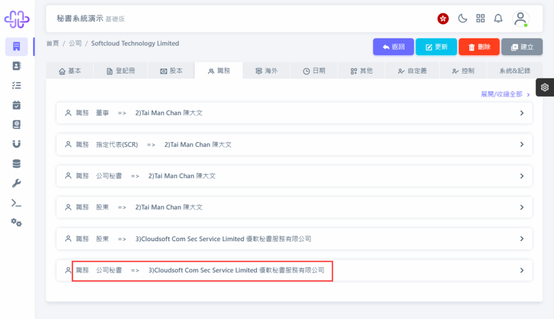This screenshot has width=554, height=319.
Task: Toggle dark mode moon icon
Action: click(462, 18)
